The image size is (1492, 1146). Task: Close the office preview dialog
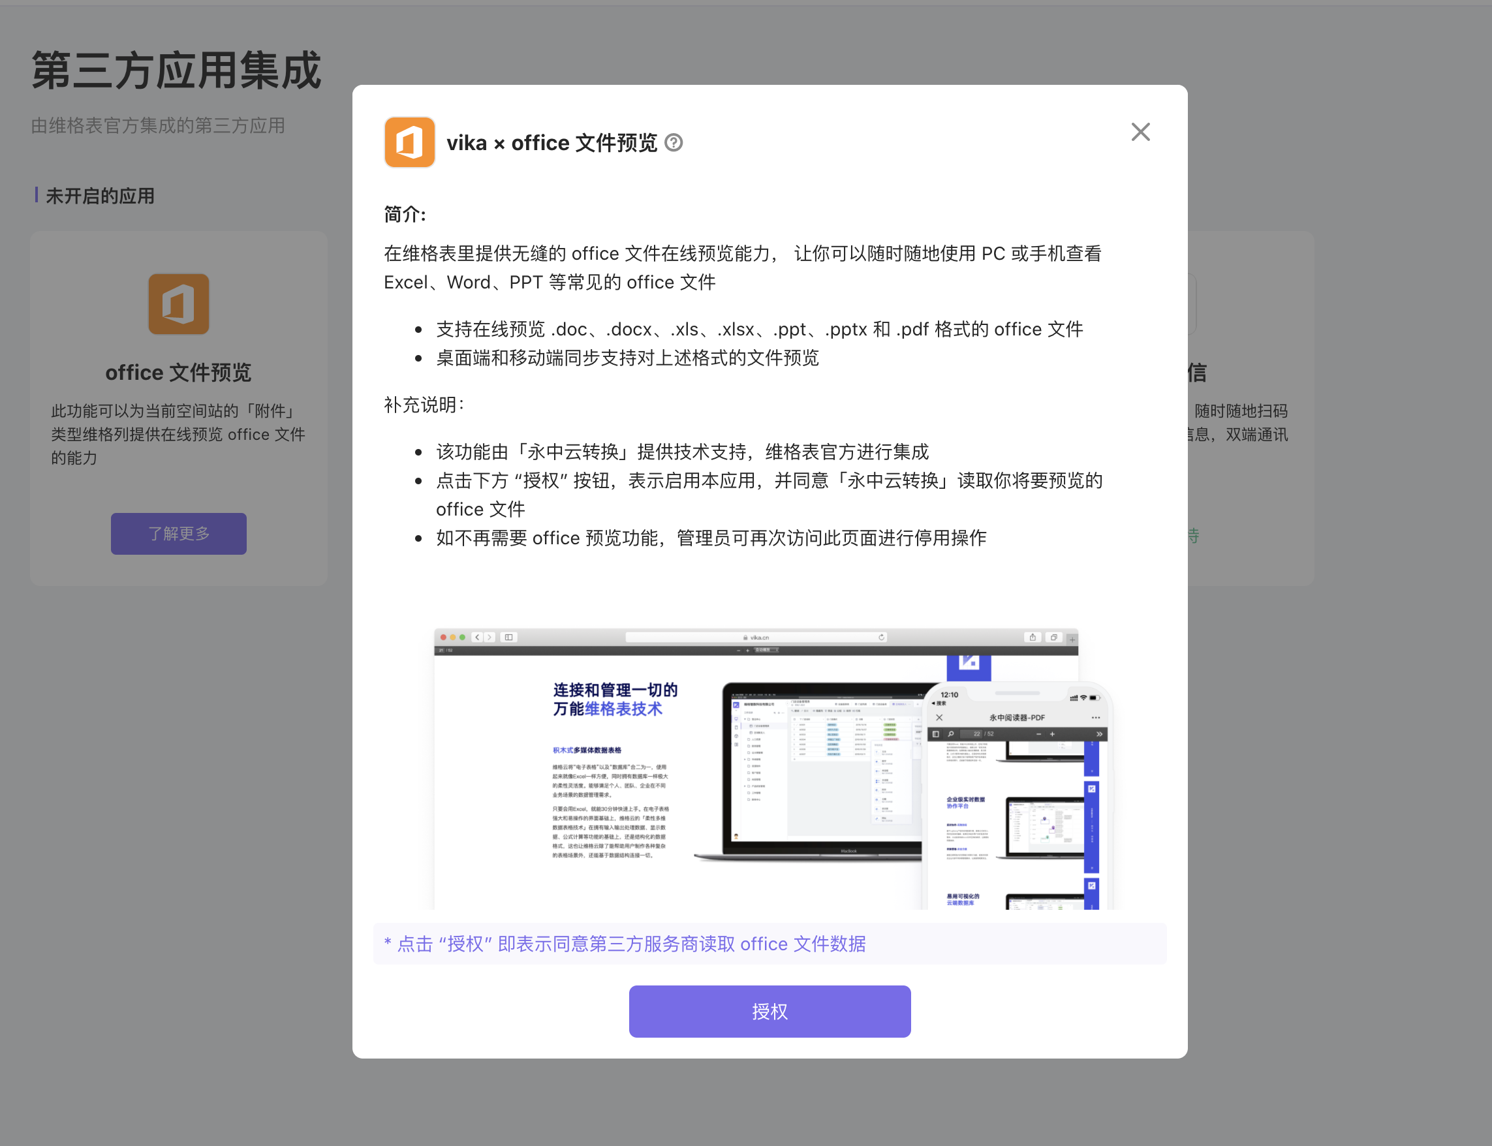(x=1140, y=132)
